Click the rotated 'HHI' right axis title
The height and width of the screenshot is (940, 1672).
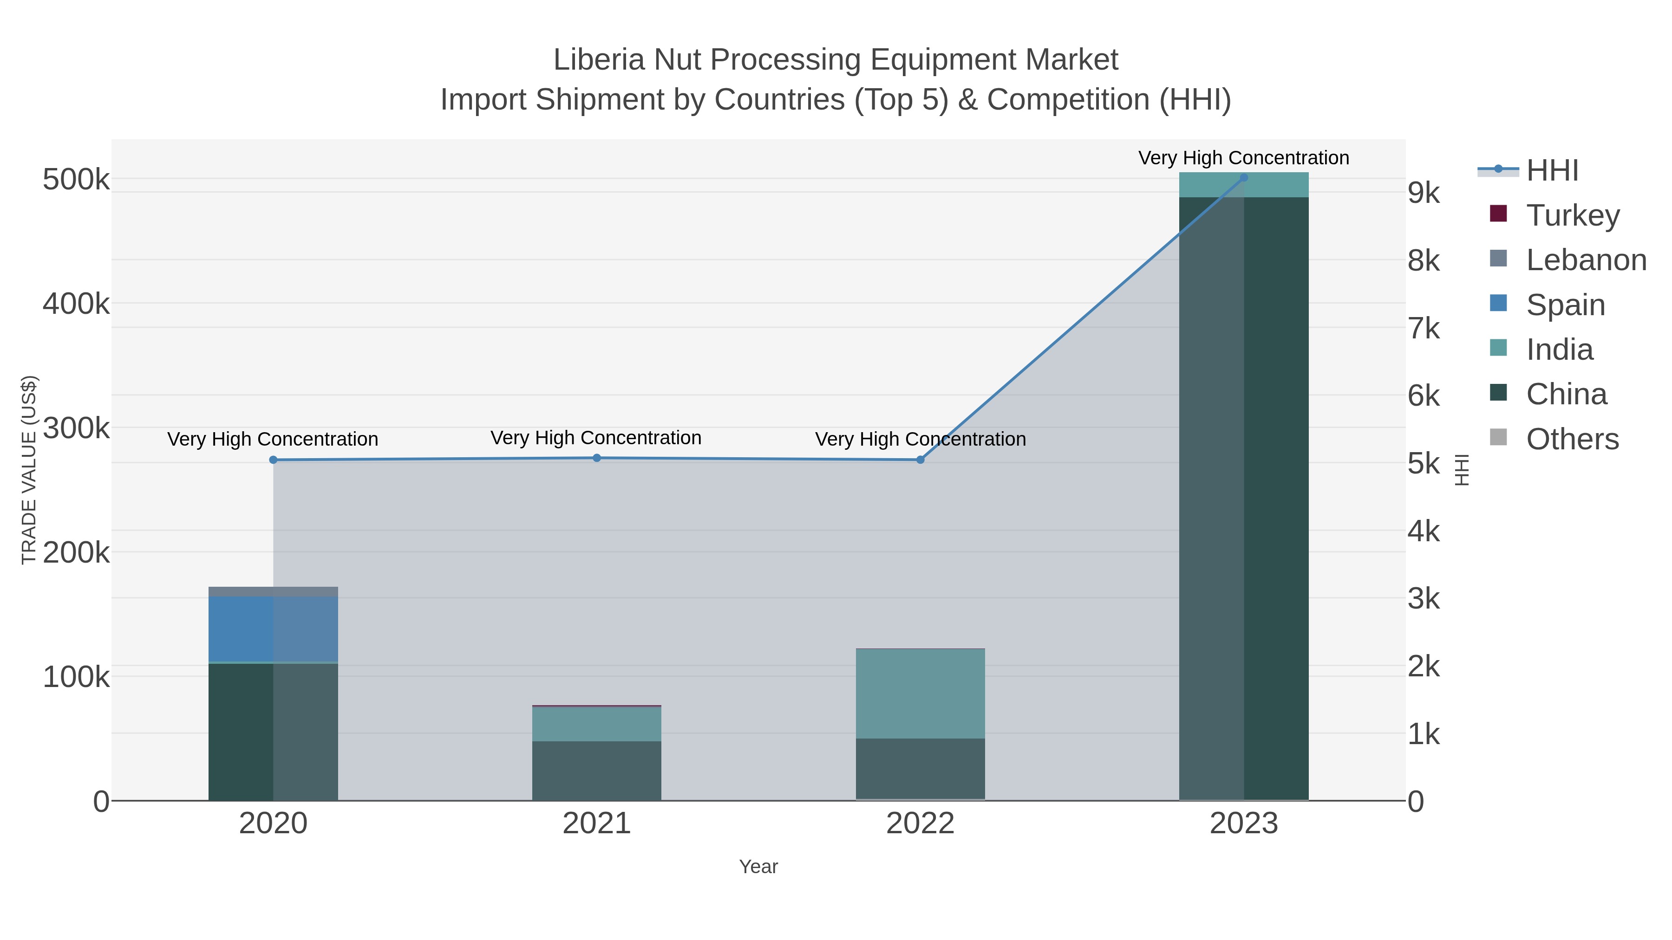click(1461, 470)
